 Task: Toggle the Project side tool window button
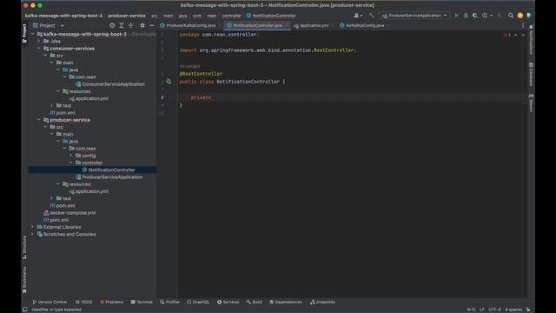tap(24, 33)
